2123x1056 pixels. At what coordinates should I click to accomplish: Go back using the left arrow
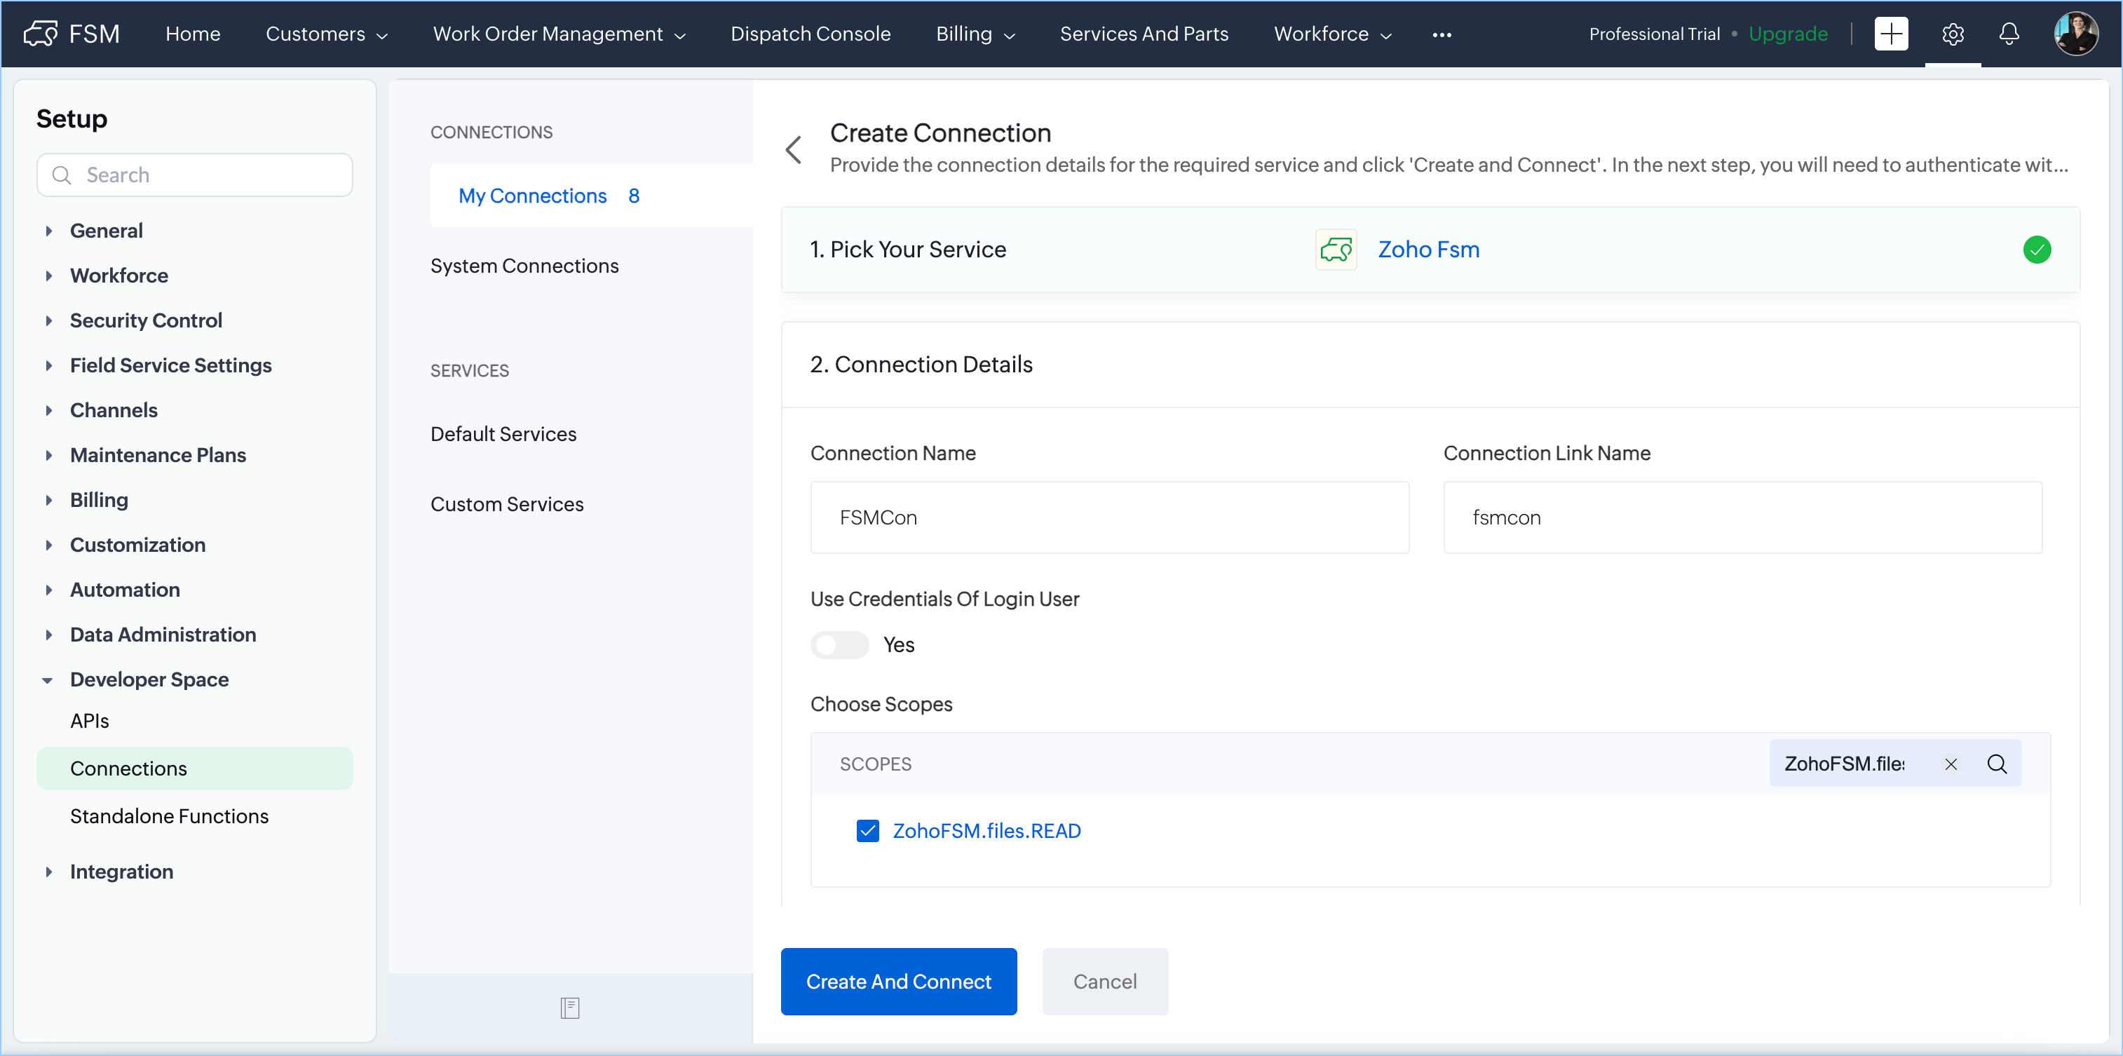pos(794,150)
